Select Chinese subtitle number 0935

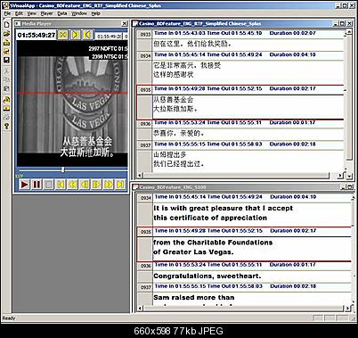(145, 90)
